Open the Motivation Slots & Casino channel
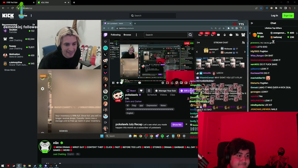 point(19,55)
